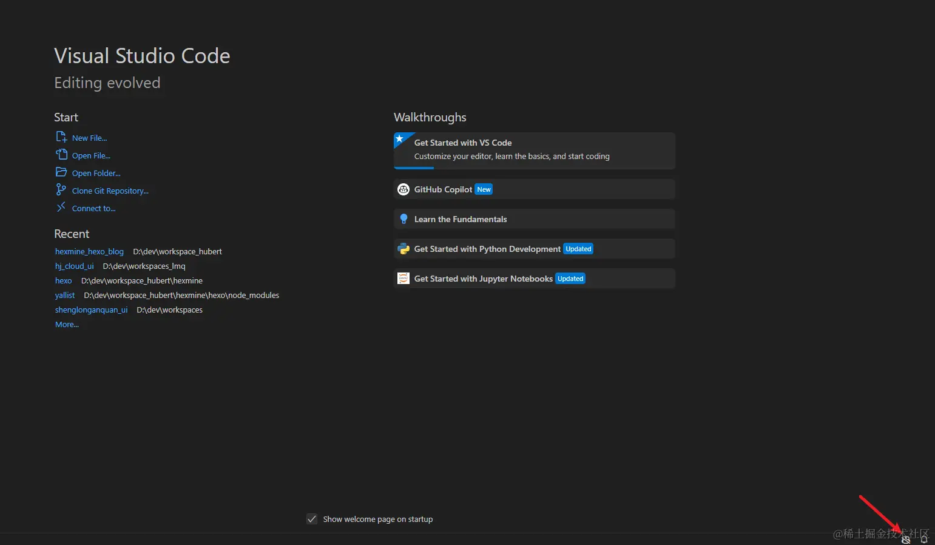Click the Jupyter logo icon

[x=403, y=279]
